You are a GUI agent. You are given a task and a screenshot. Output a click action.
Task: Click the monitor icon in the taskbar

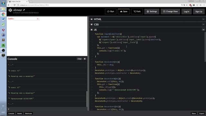click(x=3, y=55)
